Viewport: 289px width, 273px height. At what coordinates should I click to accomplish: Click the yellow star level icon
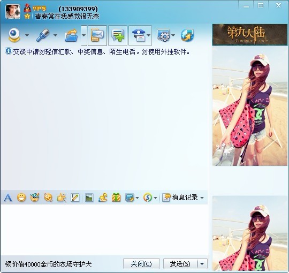point(27,17)
